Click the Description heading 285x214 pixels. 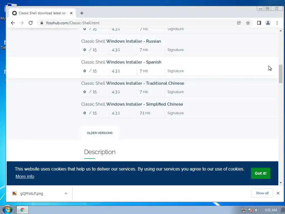coord(100,152)
